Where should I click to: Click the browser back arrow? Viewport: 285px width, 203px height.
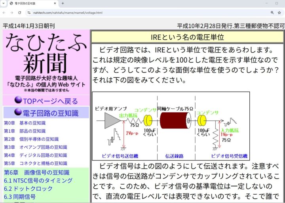tap(4, 13)
